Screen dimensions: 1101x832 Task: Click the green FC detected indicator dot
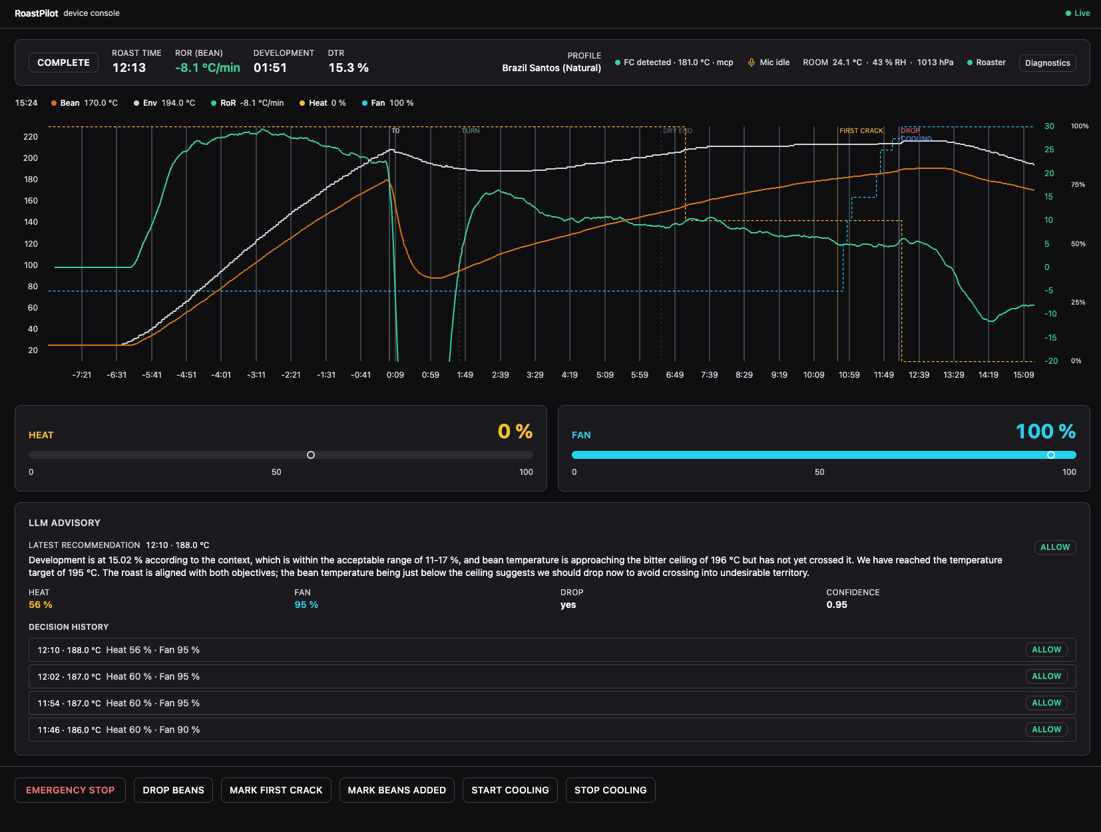pyautogui.click(x=618, y=63)
